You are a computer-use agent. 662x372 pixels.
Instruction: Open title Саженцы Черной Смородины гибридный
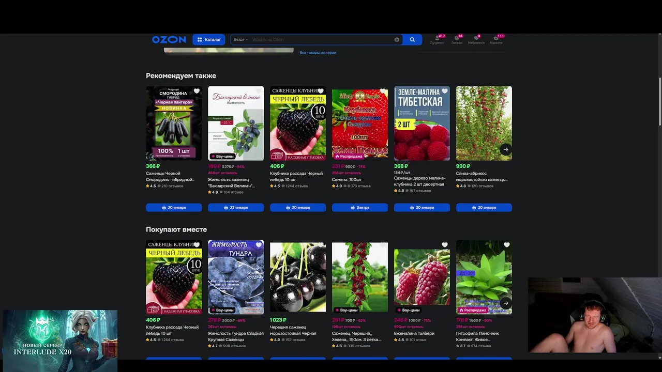point(170,177)
